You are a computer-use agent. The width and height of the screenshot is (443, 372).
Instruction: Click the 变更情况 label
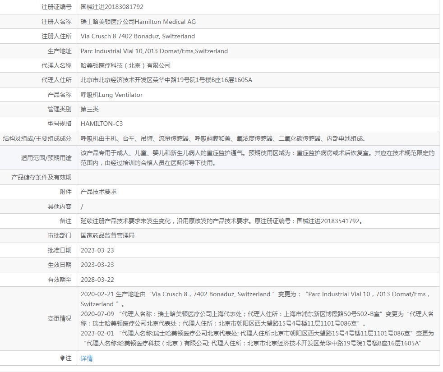point(60,319)
